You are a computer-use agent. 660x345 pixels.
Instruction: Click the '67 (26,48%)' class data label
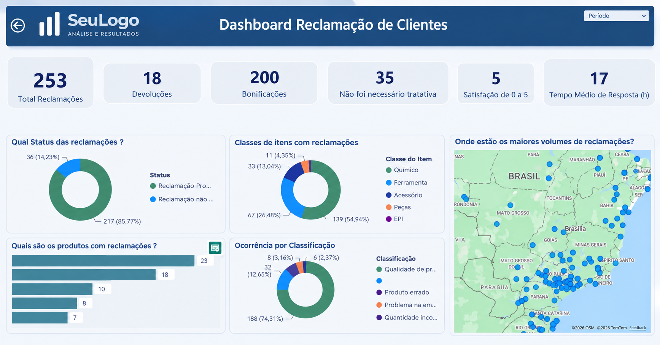[264, 215]
